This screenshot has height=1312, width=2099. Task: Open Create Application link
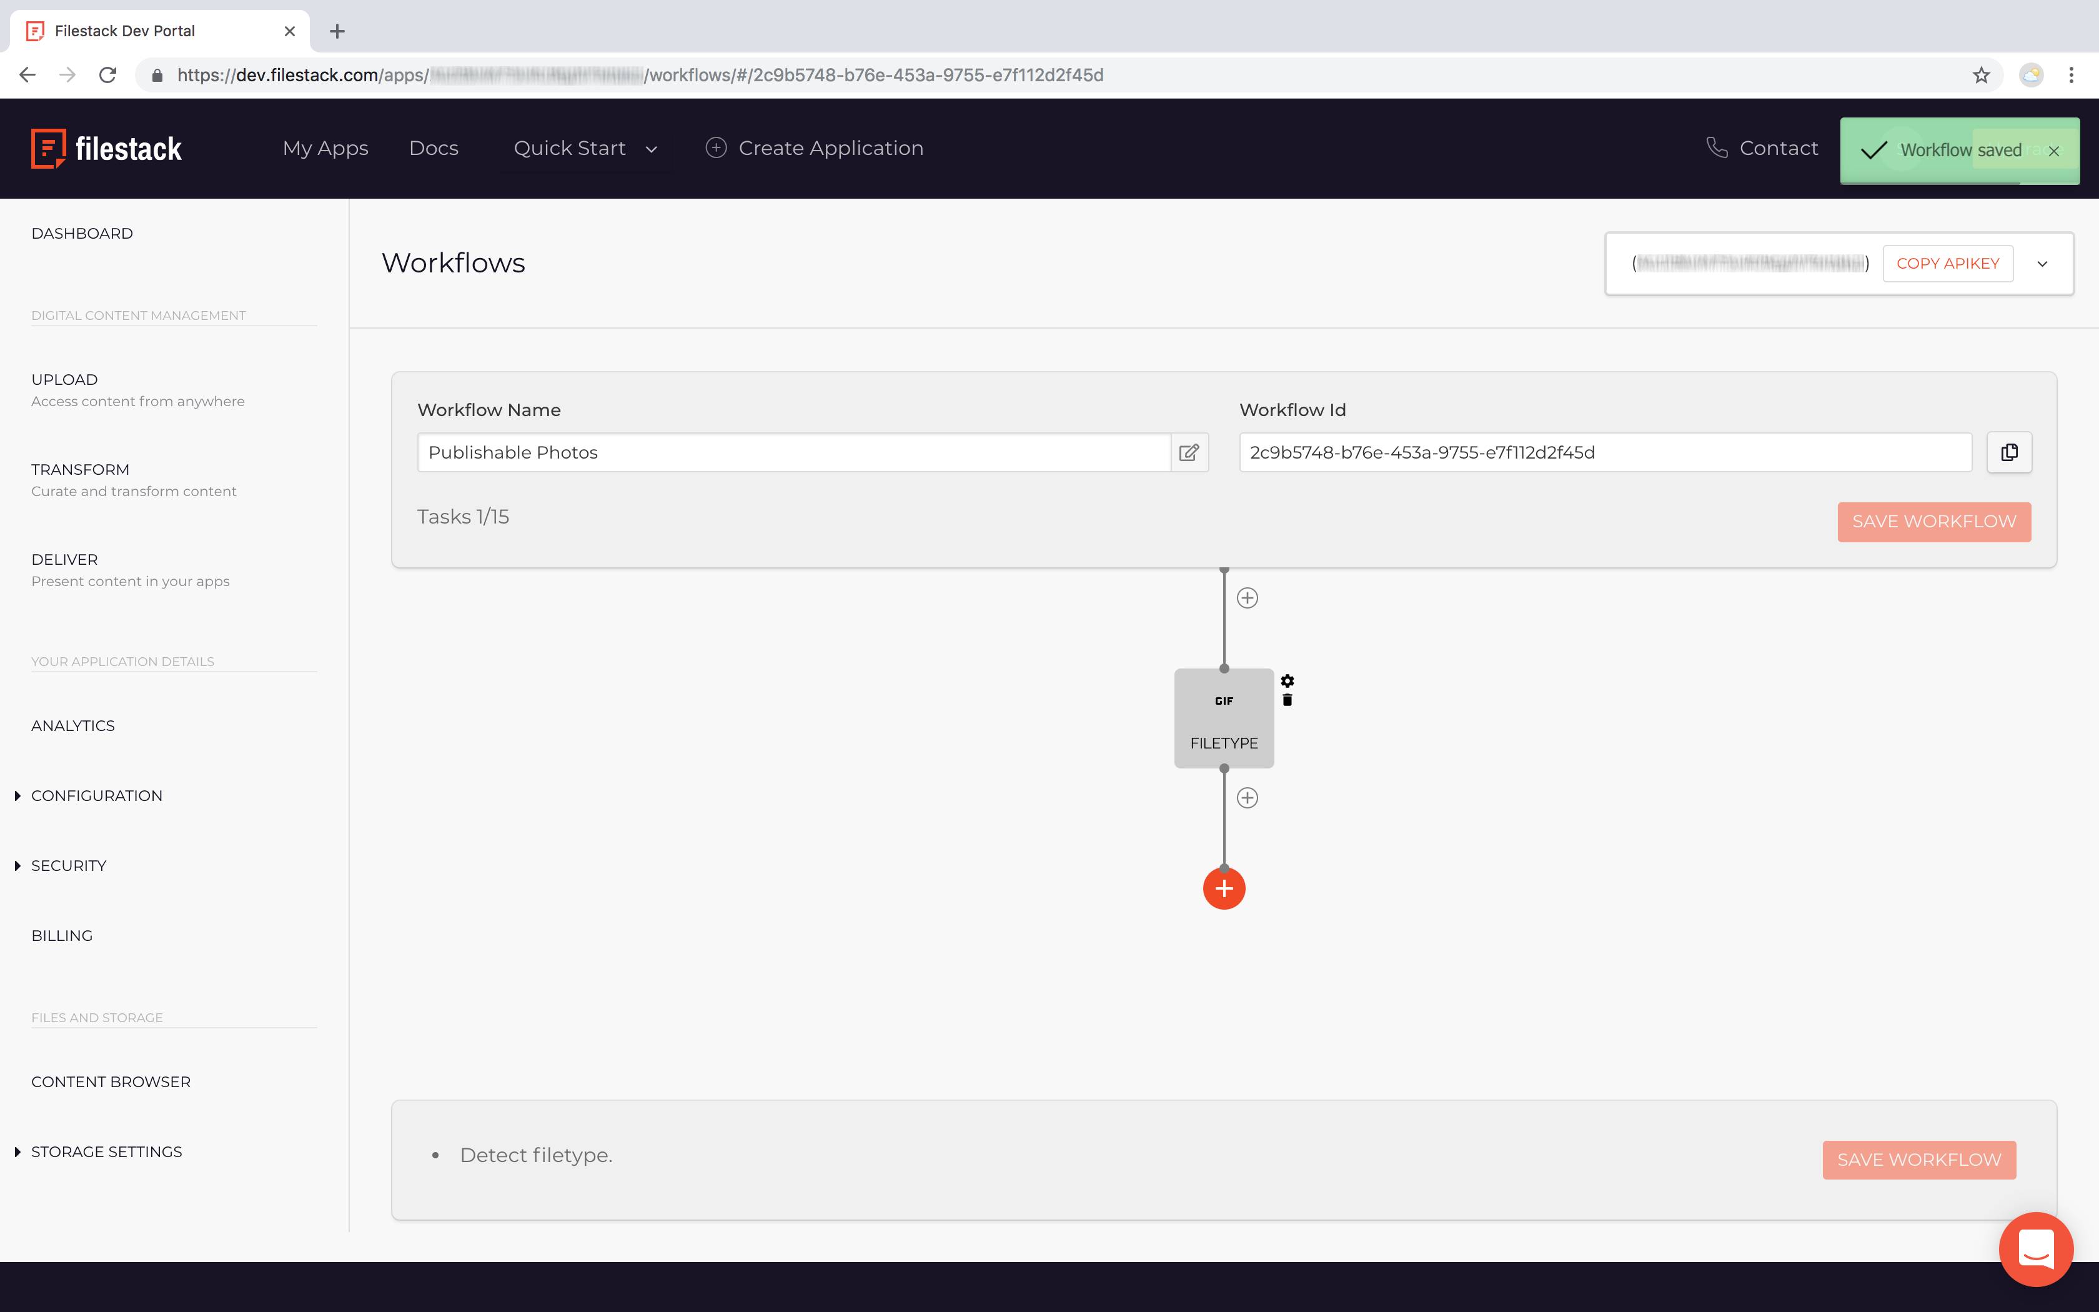click(x=830, y=149)
